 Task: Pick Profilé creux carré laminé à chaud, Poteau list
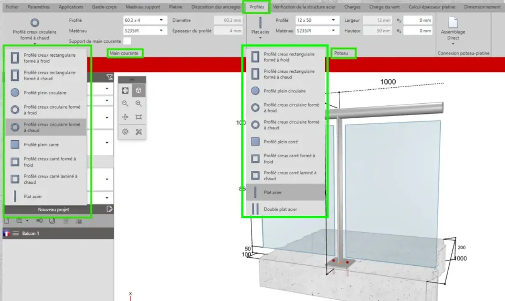pyautogui.click(x=286, y=175)
